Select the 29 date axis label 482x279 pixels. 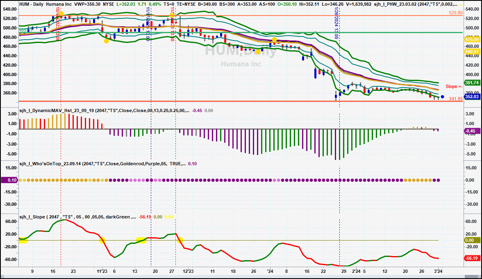coord(344,271)
